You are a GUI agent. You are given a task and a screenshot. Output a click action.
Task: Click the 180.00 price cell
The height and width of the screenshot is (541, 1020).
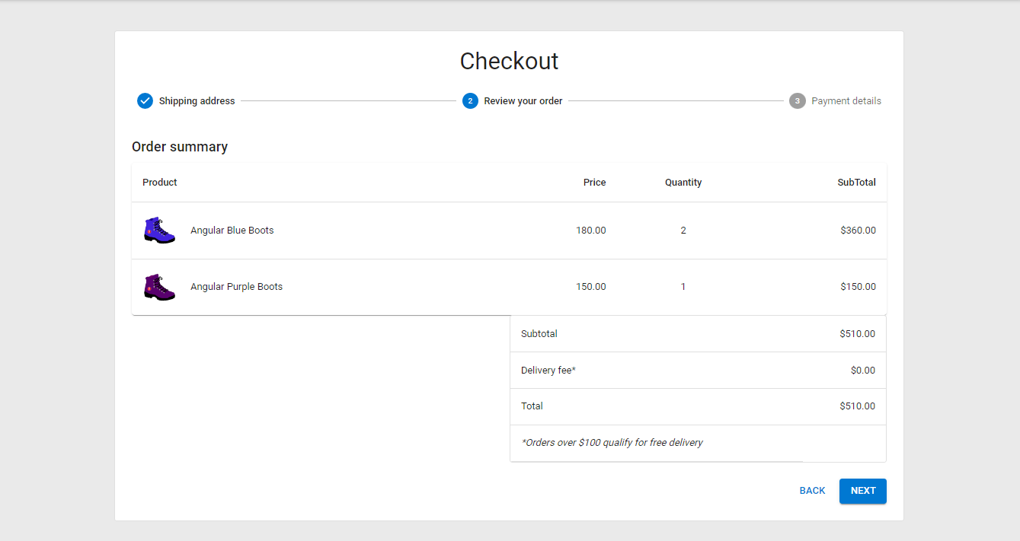(x=591, y=231)
